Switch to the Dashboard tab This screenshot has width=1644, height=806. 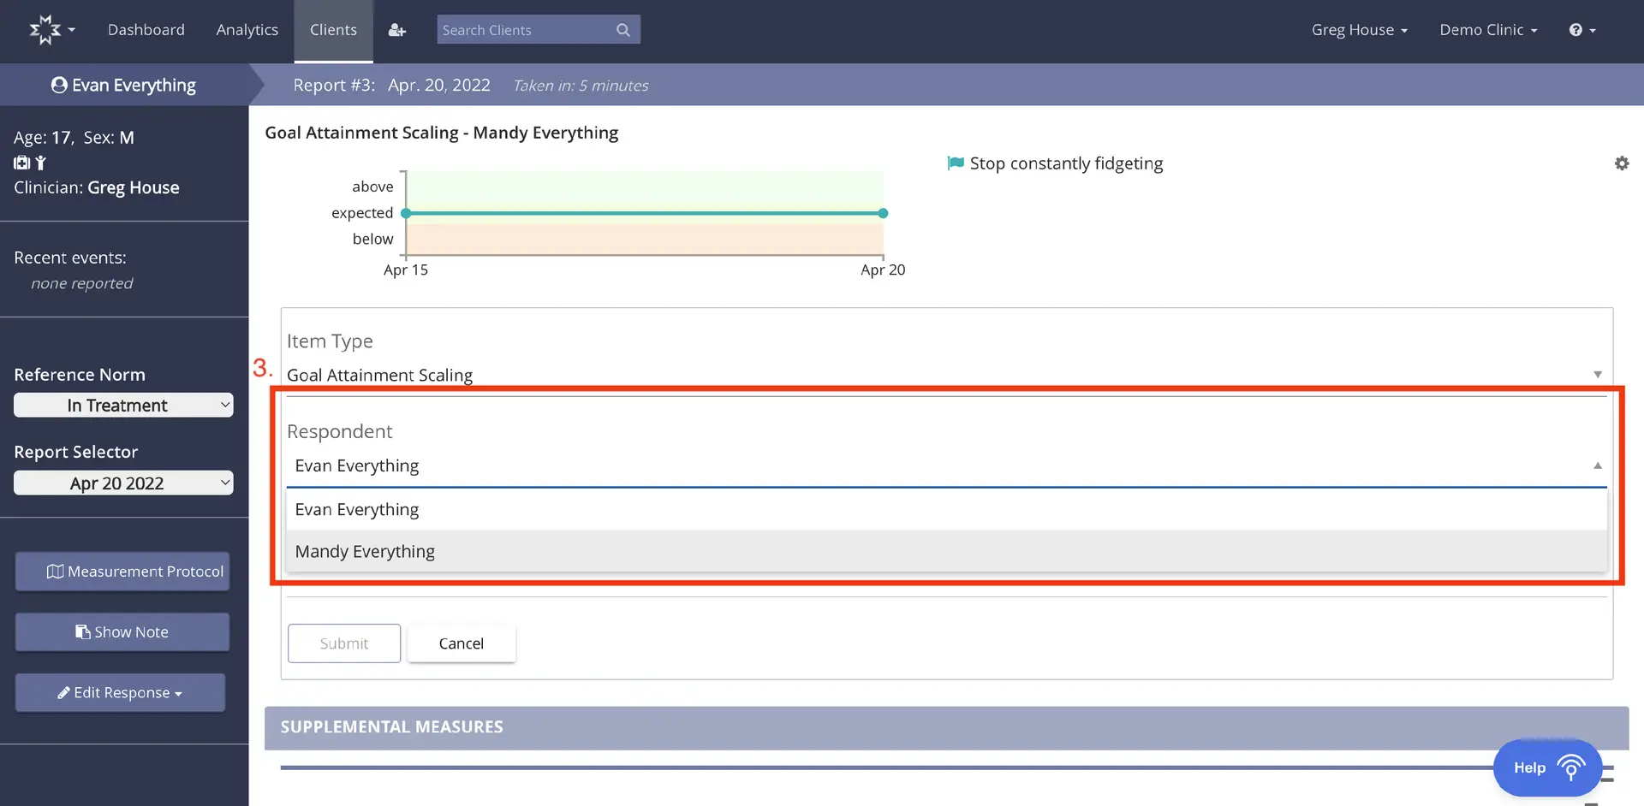146,29
